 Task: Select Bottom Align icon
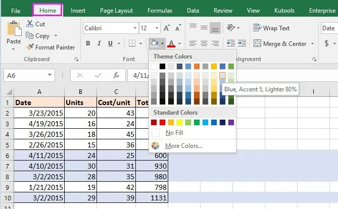click(x=215, y=28)
